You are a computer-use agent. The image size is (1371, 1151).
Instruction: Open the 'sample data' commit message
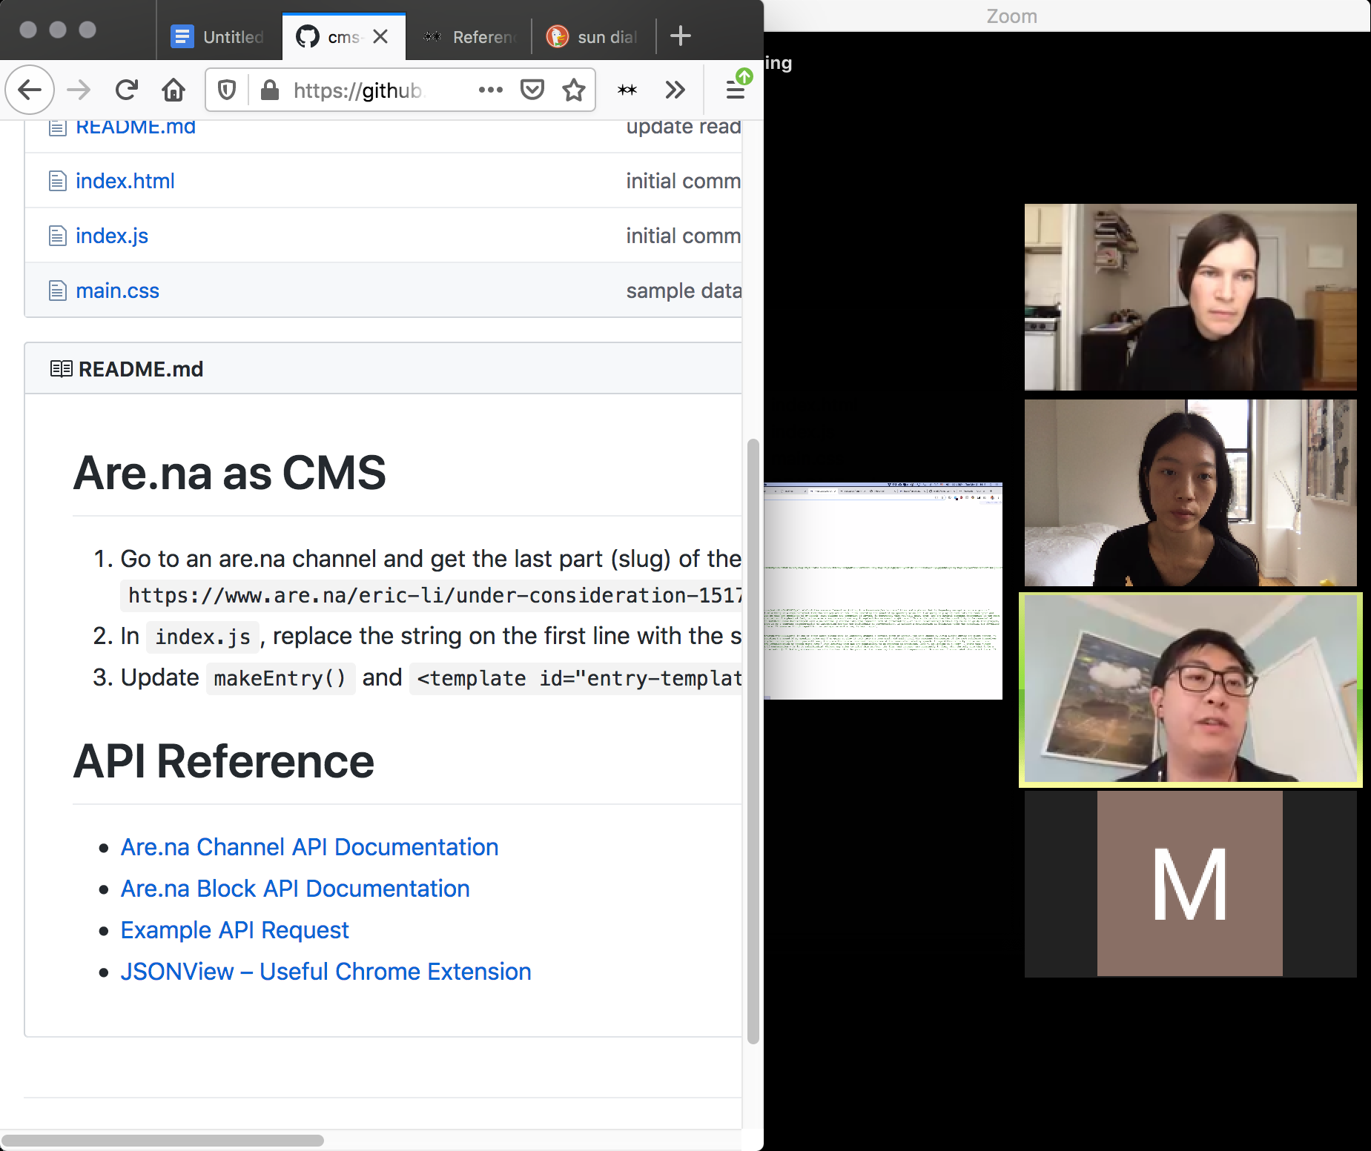[x=683, y=291]
